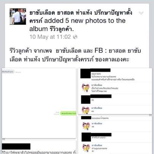Viewport: 154px width, 154px height.
Task: Open the bottom-left review text photo
Action: 39,147
